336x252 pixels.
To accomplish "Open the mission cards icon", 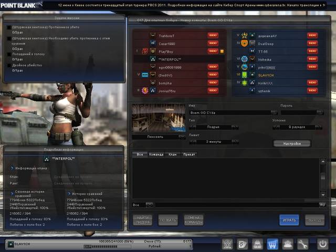I will tap(243, 244).
